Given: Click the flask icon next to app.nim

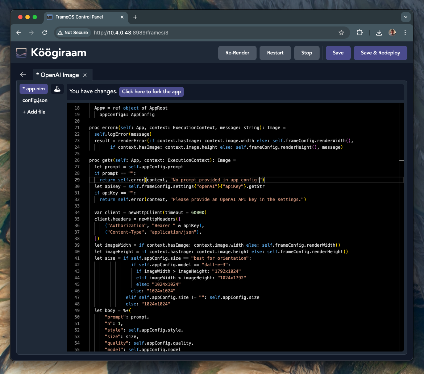Looking at the screenshot, I should pos(57,89).
